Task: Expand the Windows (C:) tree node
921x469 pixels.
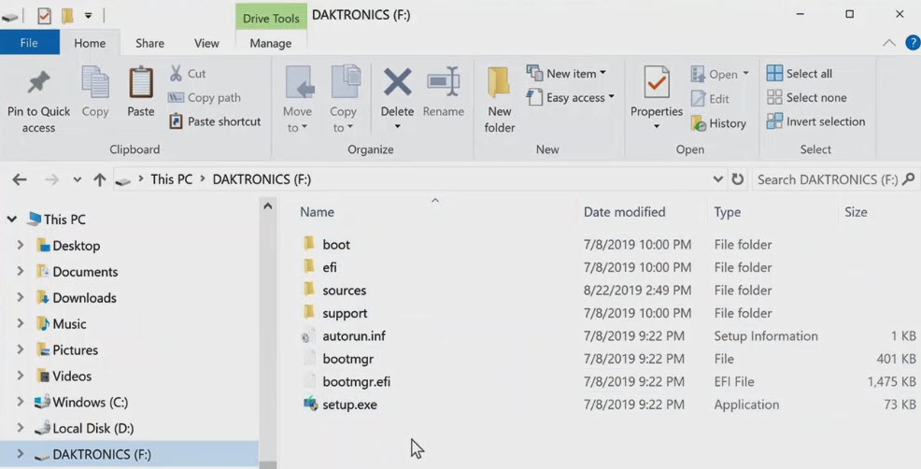Action: pyautogui.click(x=21, y=403)
